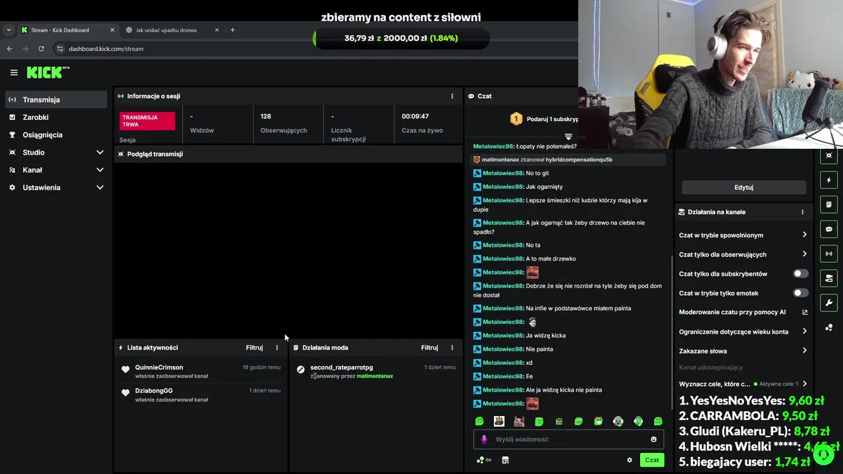Open Czat tylko dla obserwujących settings

(743, 254)
